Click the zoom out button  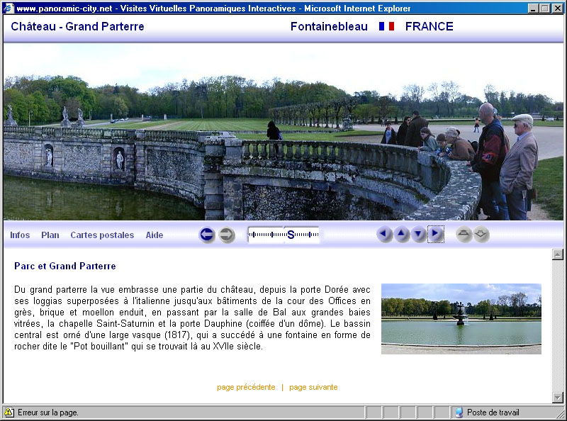point(481,235)
